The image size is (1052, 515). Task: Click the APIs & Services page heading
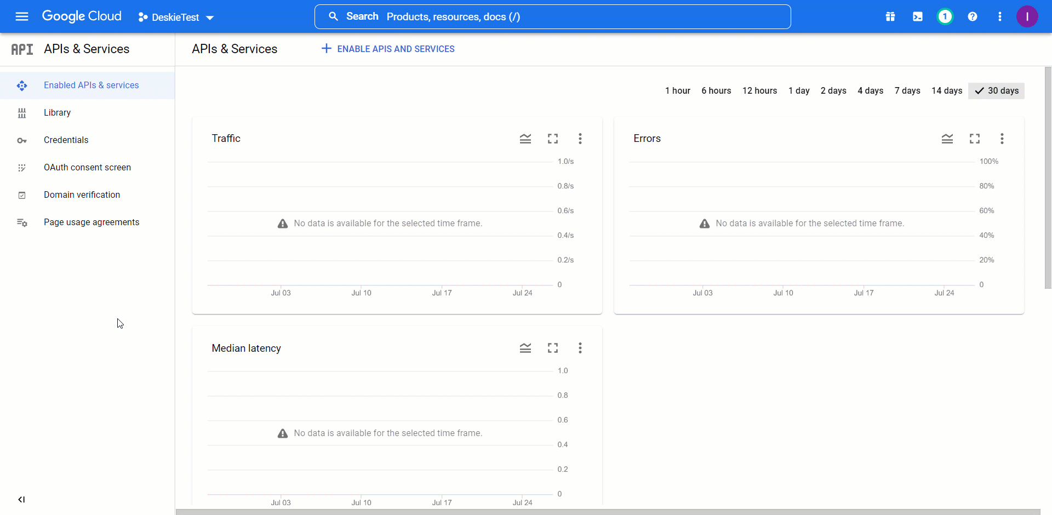coord(235,49)
